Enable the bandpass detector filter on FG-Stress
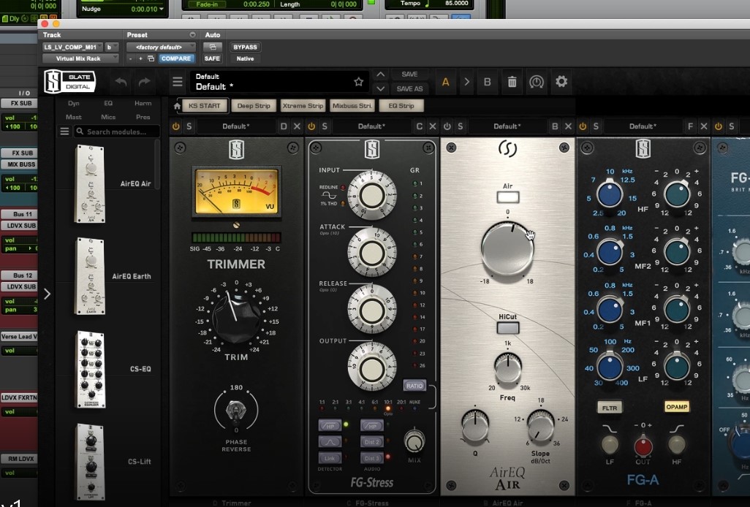 point(330,442)
